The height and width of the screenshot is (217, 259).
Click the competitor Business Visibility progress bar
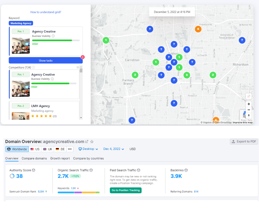[x=54, y=83]
